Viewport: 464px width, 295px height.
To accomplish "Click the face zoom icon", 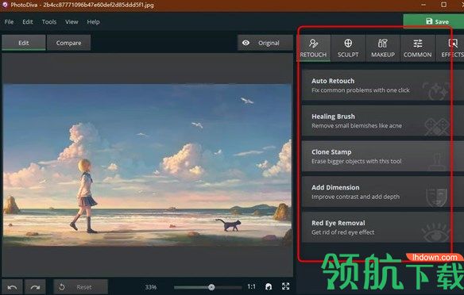I will (x=269, y=287).
